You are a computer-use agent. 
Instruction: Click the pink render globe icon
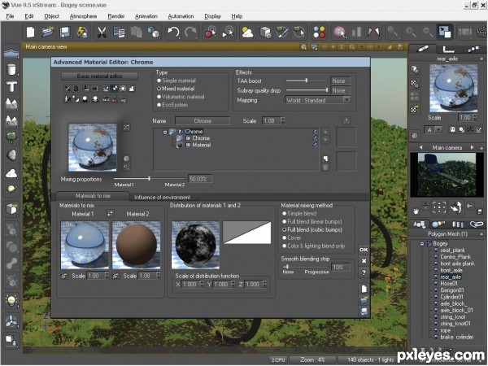tap(339, 32)
